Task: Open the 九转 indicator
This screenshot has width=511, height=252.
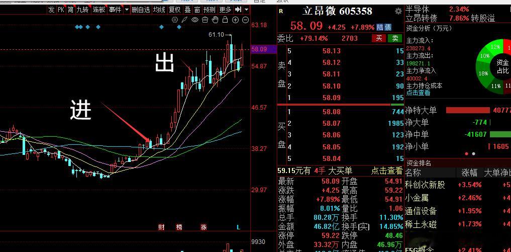Action: pyautogui.click(x=83, y=10)
